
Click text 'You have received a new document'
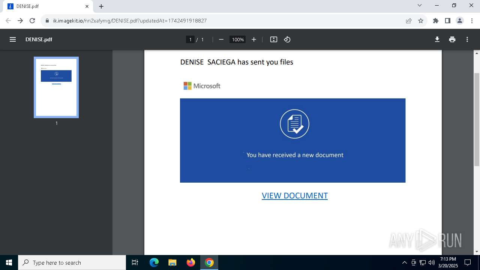pos(295,155)
